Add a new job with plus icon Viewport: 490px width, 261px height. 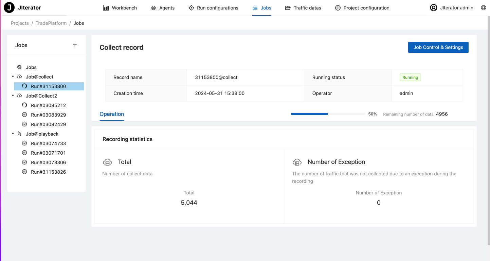point(75,45)
